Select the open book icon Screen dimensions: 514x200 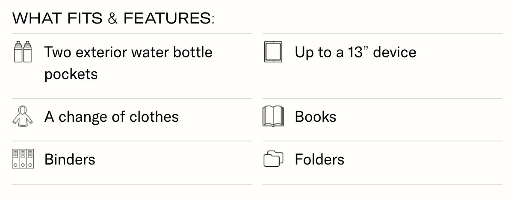pyautogui.click(x=273, y=116)
